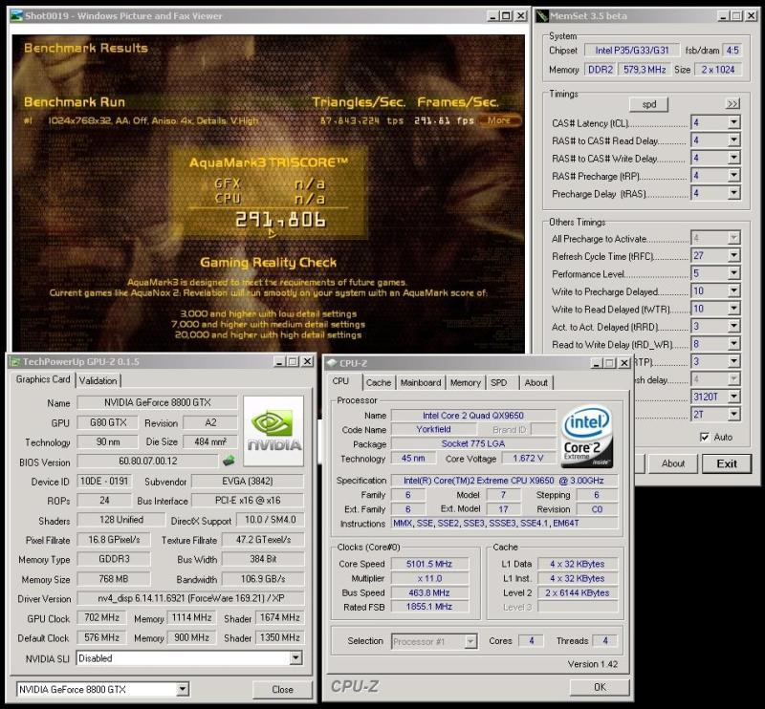Viewport: 765px width, 709px height.
Task: Click the GPU-Z BIOS save chip icon
Action: [229, 461]
